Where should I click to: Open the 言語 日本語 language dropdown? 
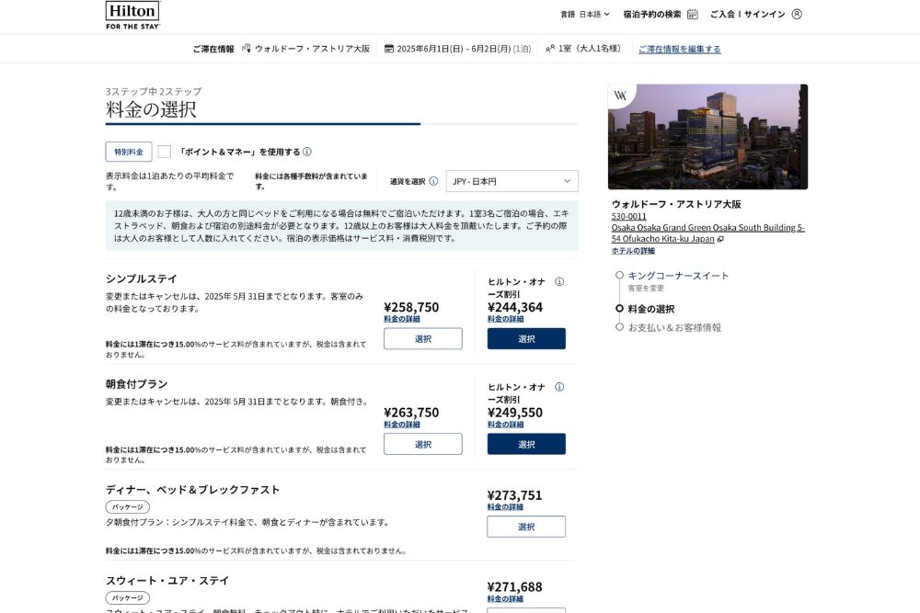585,14
